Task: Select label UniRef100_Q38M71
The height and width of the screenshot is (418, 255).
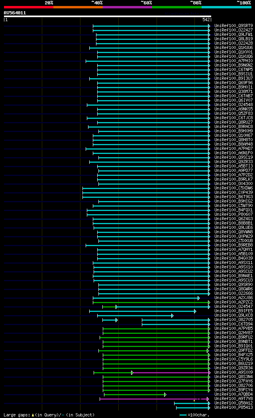Action: [x=233, y=92]
